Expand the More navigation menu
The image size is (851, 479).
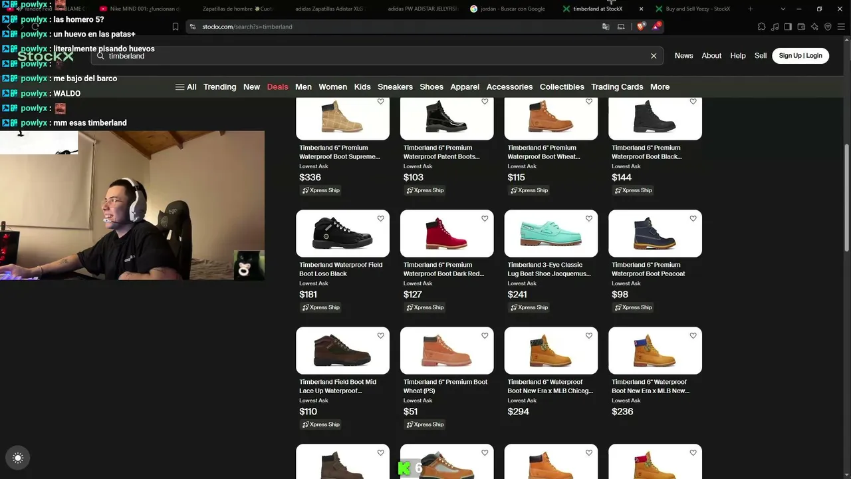point(660,87)
